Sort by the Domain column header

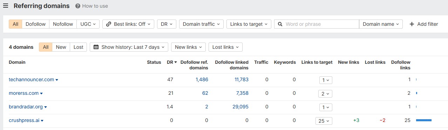pos(17,62)
